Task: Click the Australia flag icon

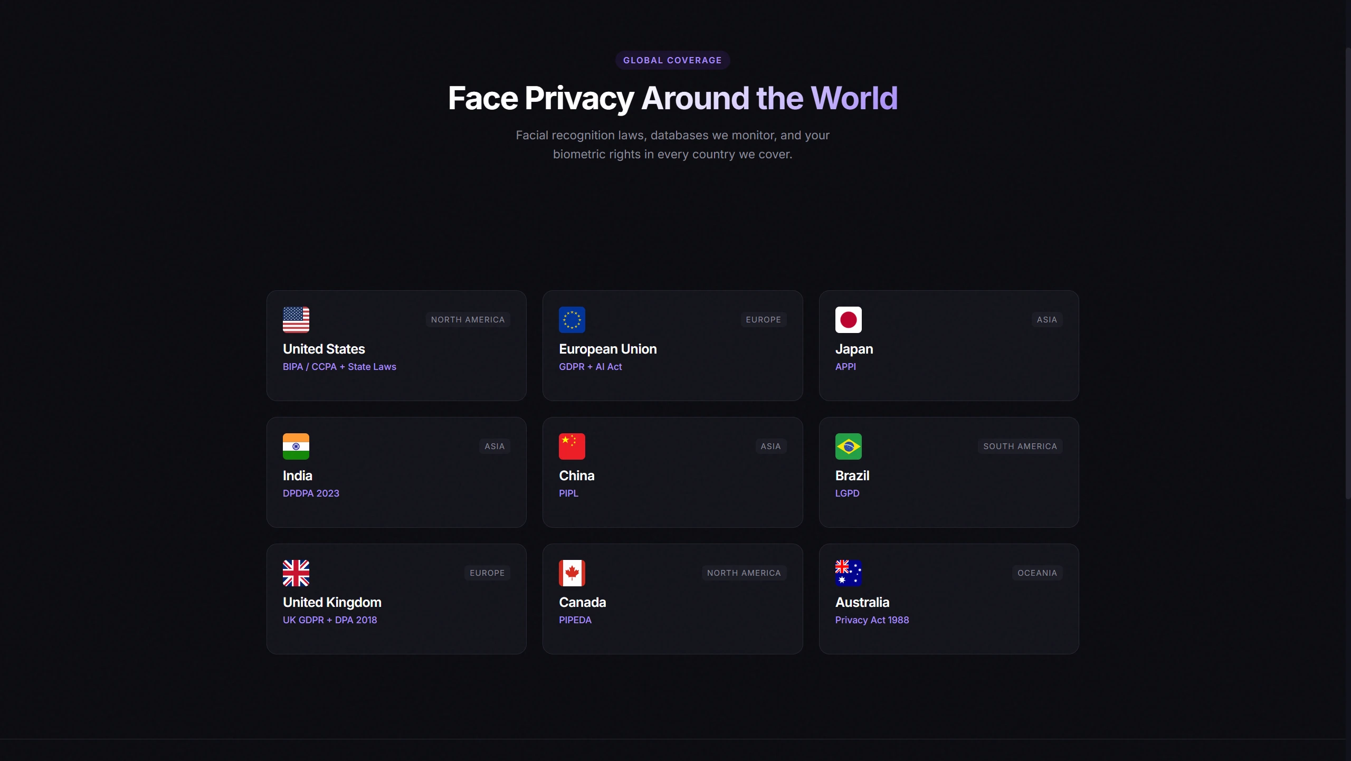Action: point(848,573)
